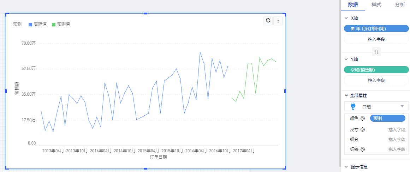This screenshot has width=410, height=172.
Task: Open the 自动 chart type dropdown
Action: pos(402,106)
